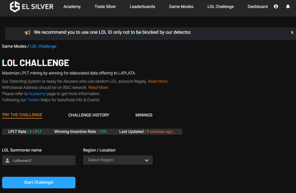Switch to Challenge History tab
Image resolution: width=296 pixels, height=193 pixels.
pos(89,115)
